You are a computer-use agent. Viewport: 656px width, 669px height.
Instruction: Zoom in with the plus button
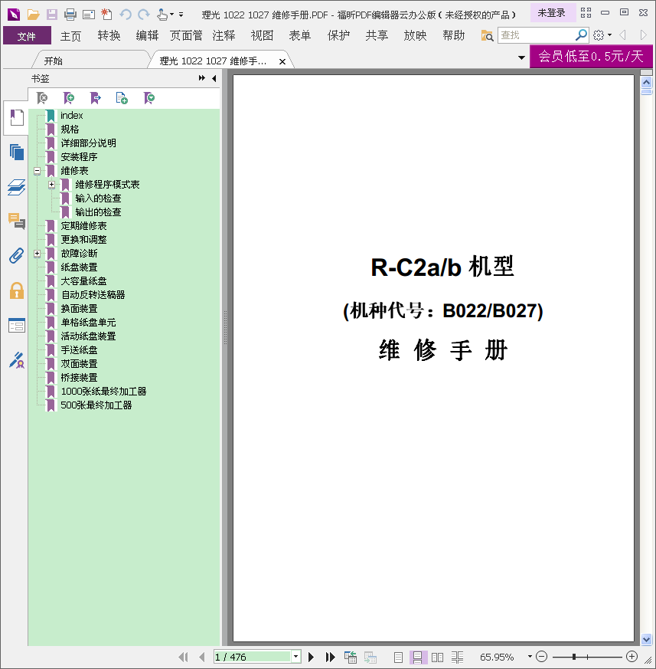click(x=632, y=657)
